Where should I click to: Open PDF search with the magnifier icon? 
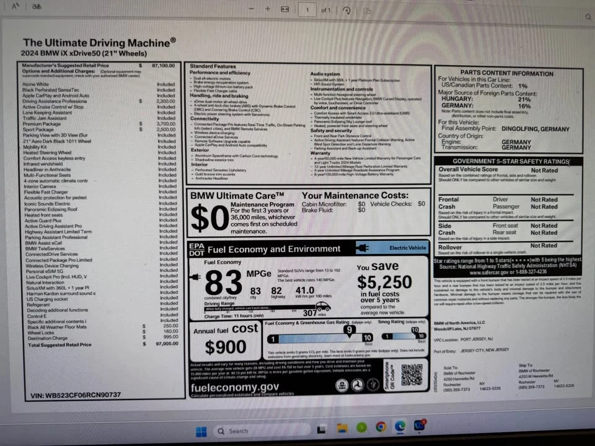click(588, 17)
